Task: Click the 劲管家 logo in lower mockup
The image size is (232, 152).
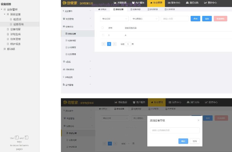Action: 70,102
